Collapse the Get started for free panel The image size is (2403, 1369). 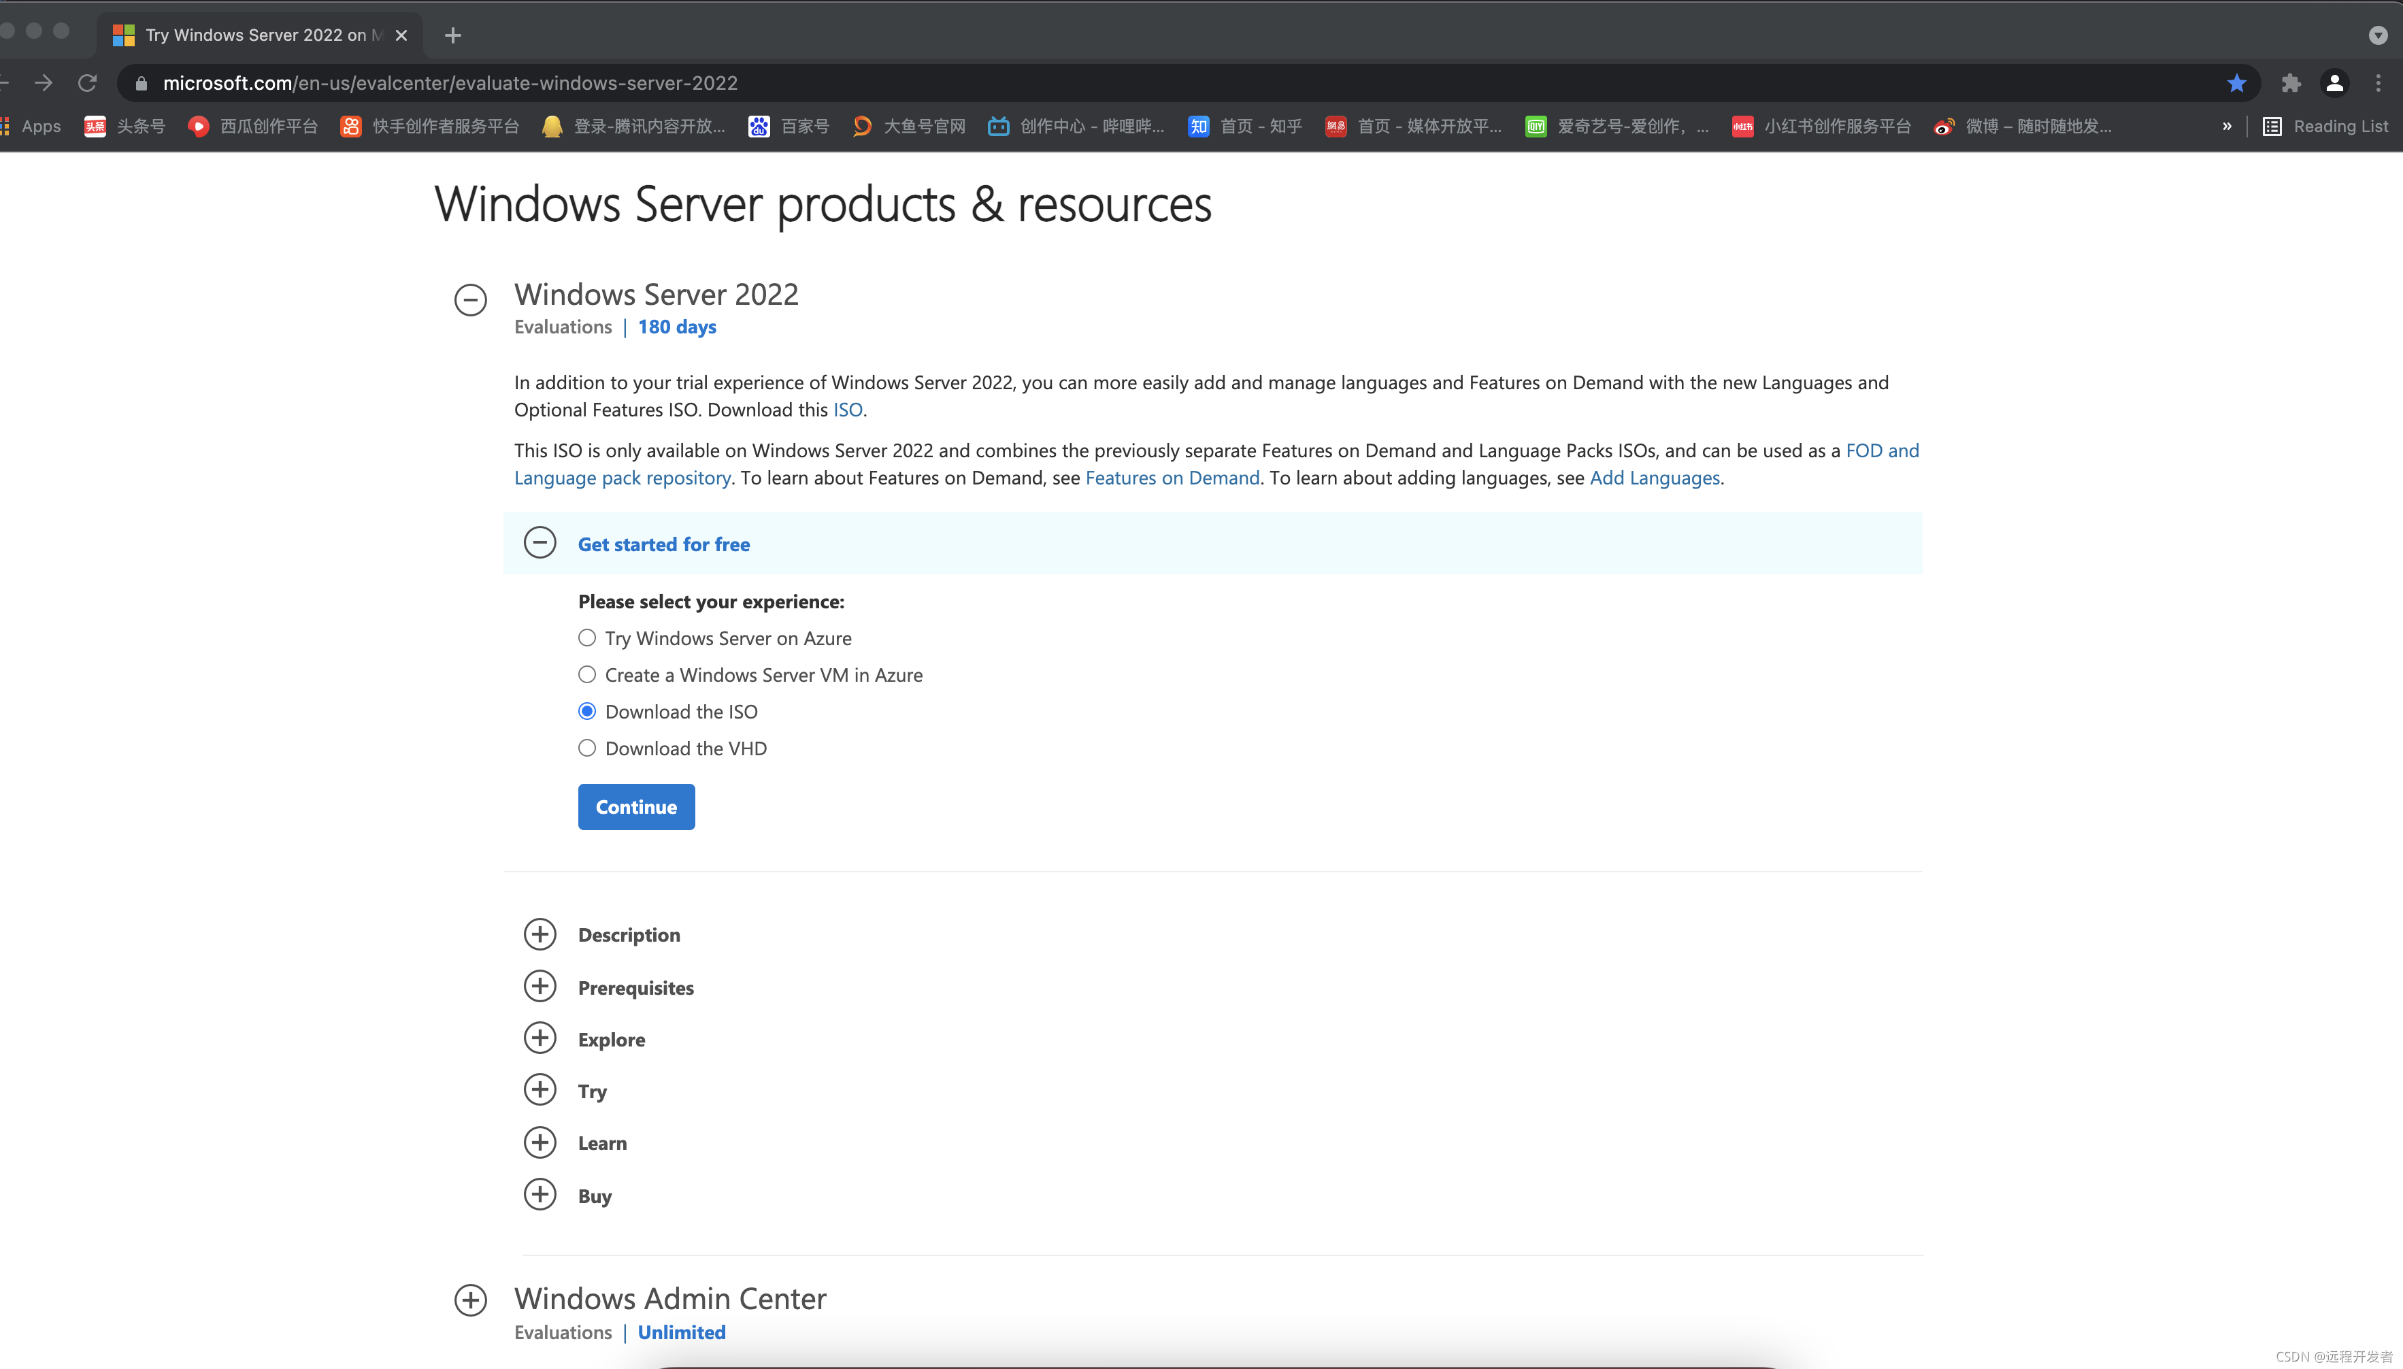[540, 544]
